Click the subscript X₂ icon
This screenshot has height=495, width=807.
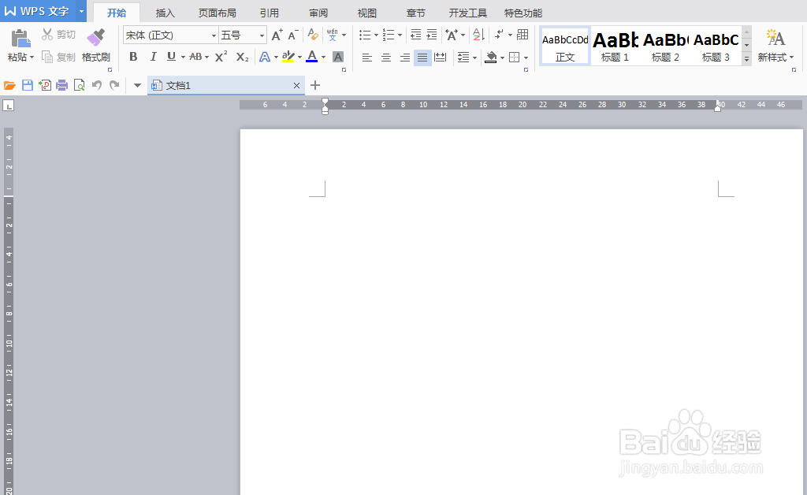pos(243,57)
